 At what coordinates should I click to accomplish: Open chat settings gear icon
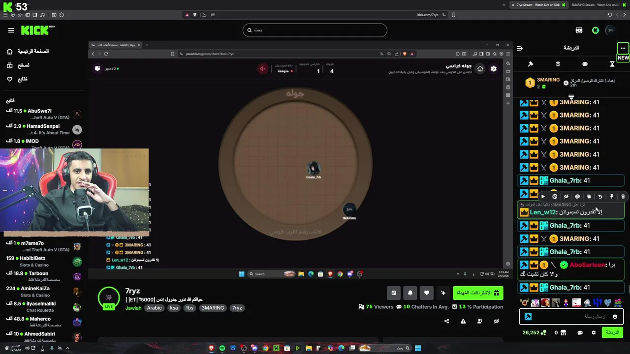[x=594, y=333]
